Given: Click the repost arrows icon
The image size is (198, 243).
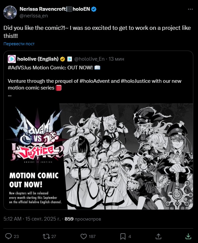Looking at the screenshot, I should pos(46,236).
